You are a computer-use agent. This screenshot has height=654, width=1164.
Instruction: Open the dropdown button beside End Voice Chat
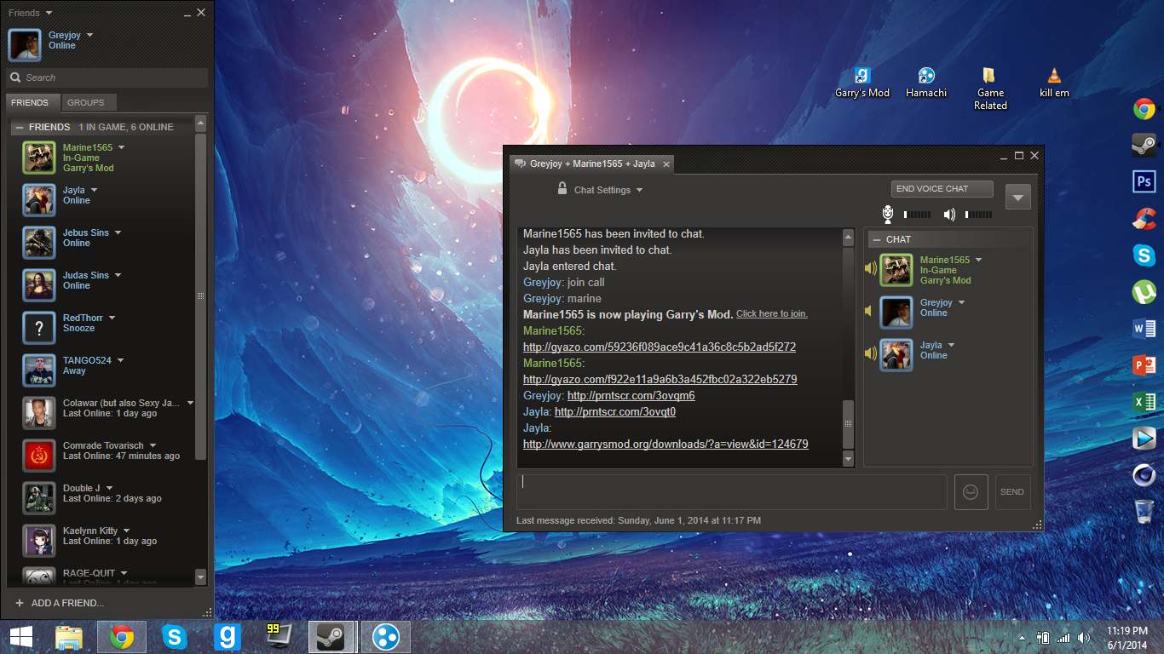(x=1018, y=197)
